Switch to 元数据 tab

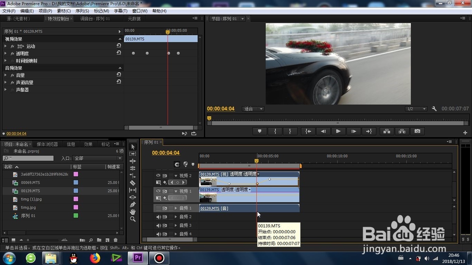coord(134,19)
